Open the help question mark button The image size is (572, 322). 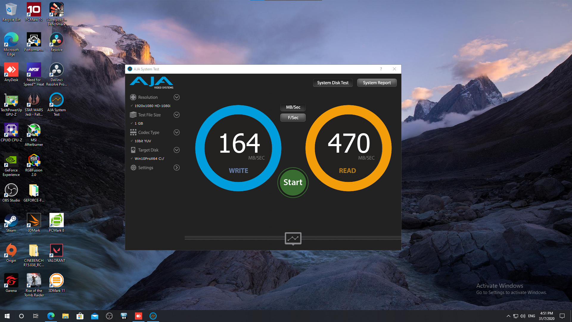click(x=381, y=69)
